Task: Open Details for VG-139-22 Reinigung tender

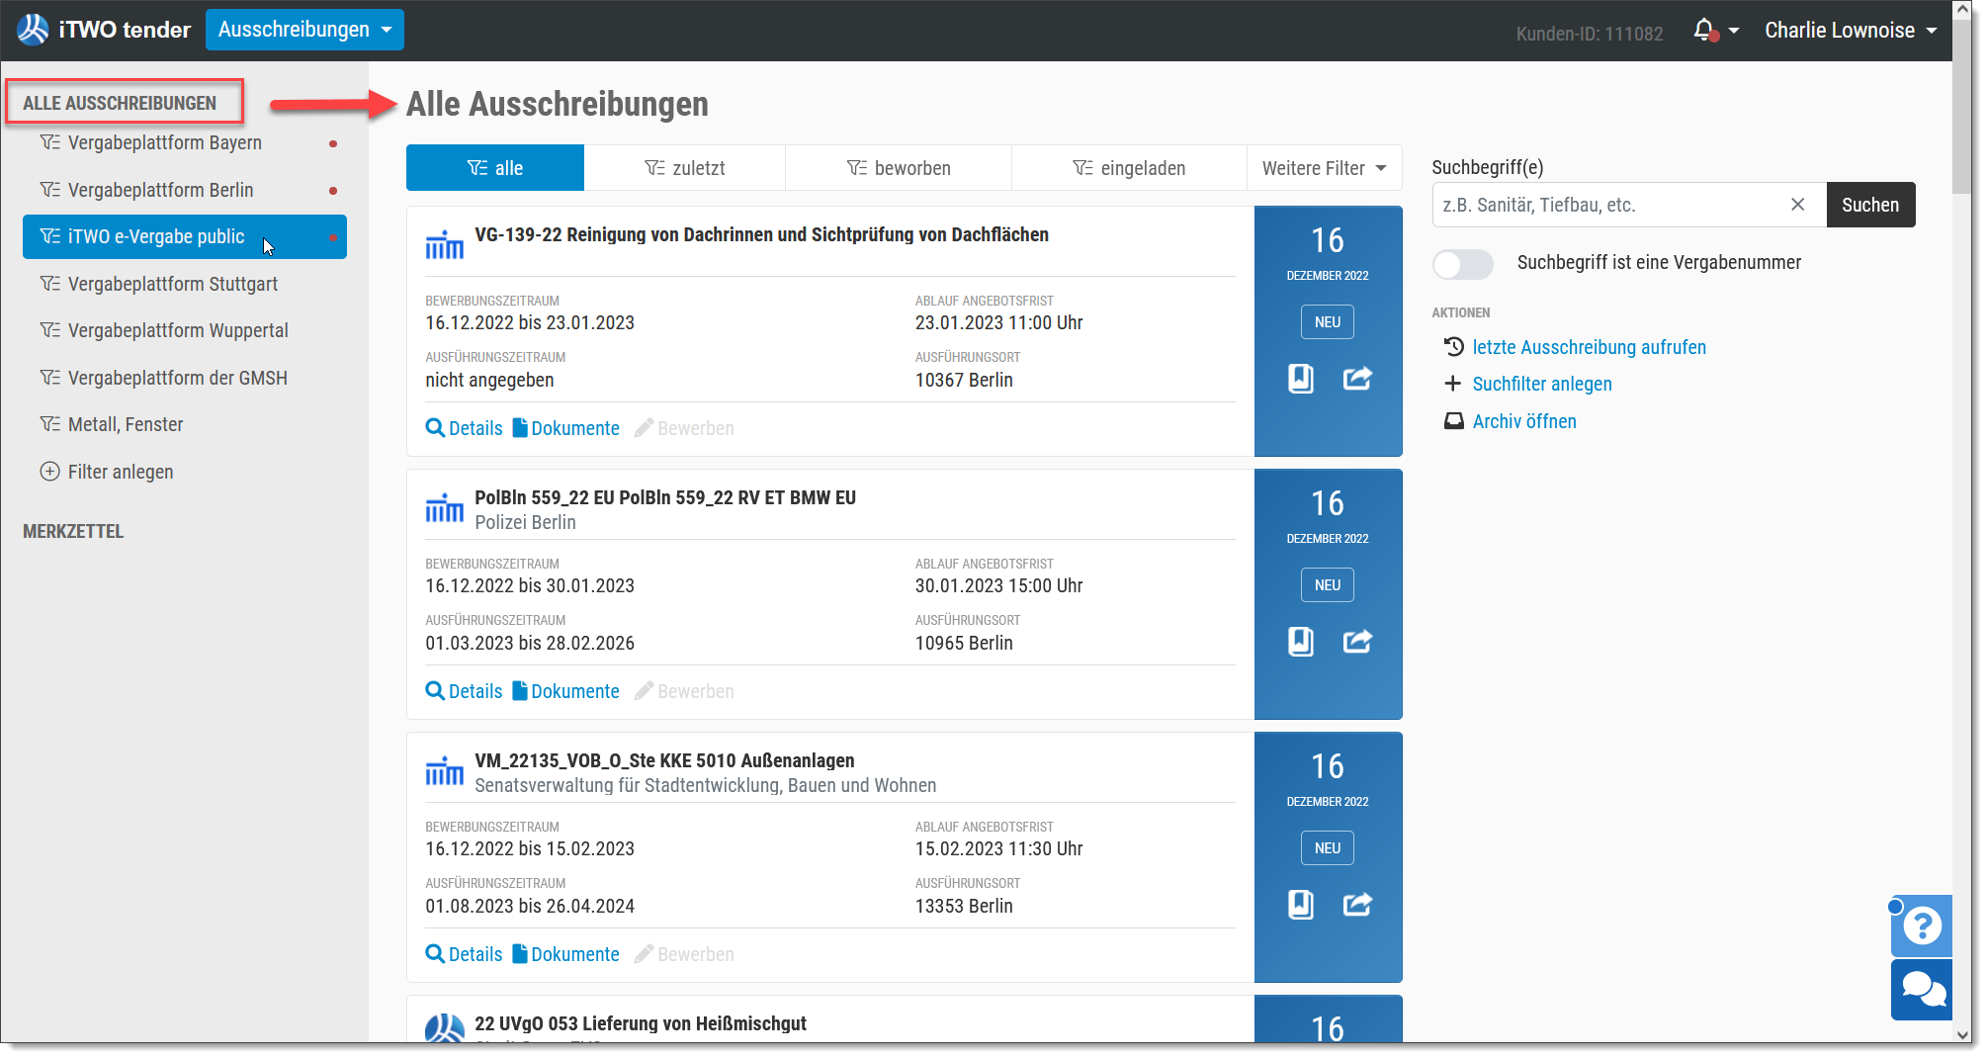Action: point(465,428)
